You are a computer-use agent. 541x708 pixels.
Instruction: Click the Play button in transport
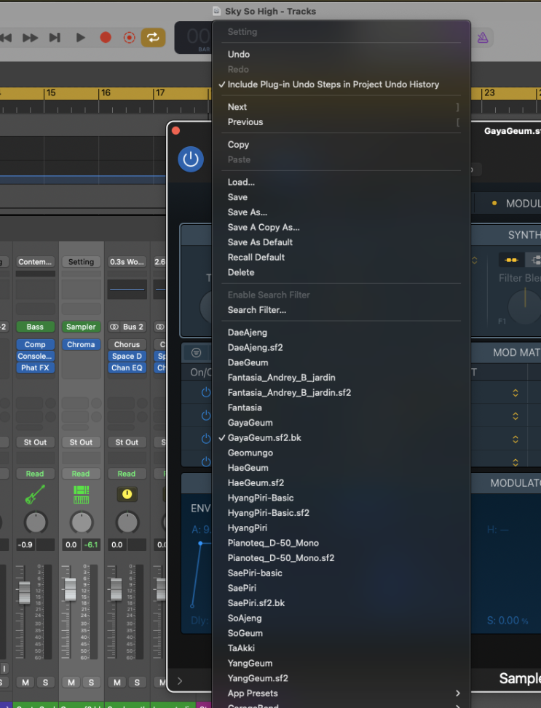click(x=81, y=38)
